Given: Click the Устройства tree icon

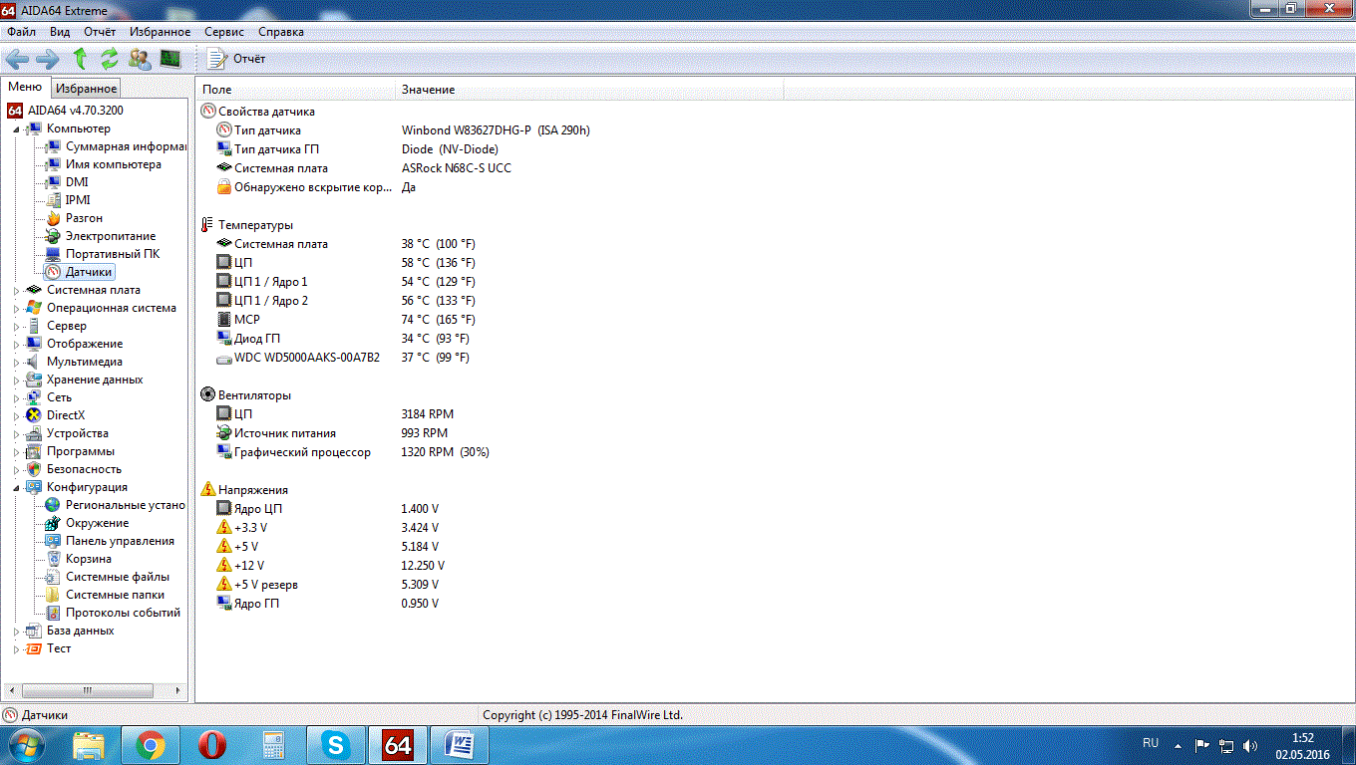Looking at the screenshot, I should 34,433.
